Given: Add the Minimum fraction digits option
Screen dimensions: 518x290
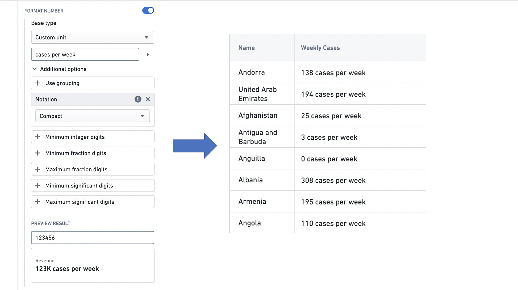Looking at the screenshot, I should [93, 153].
